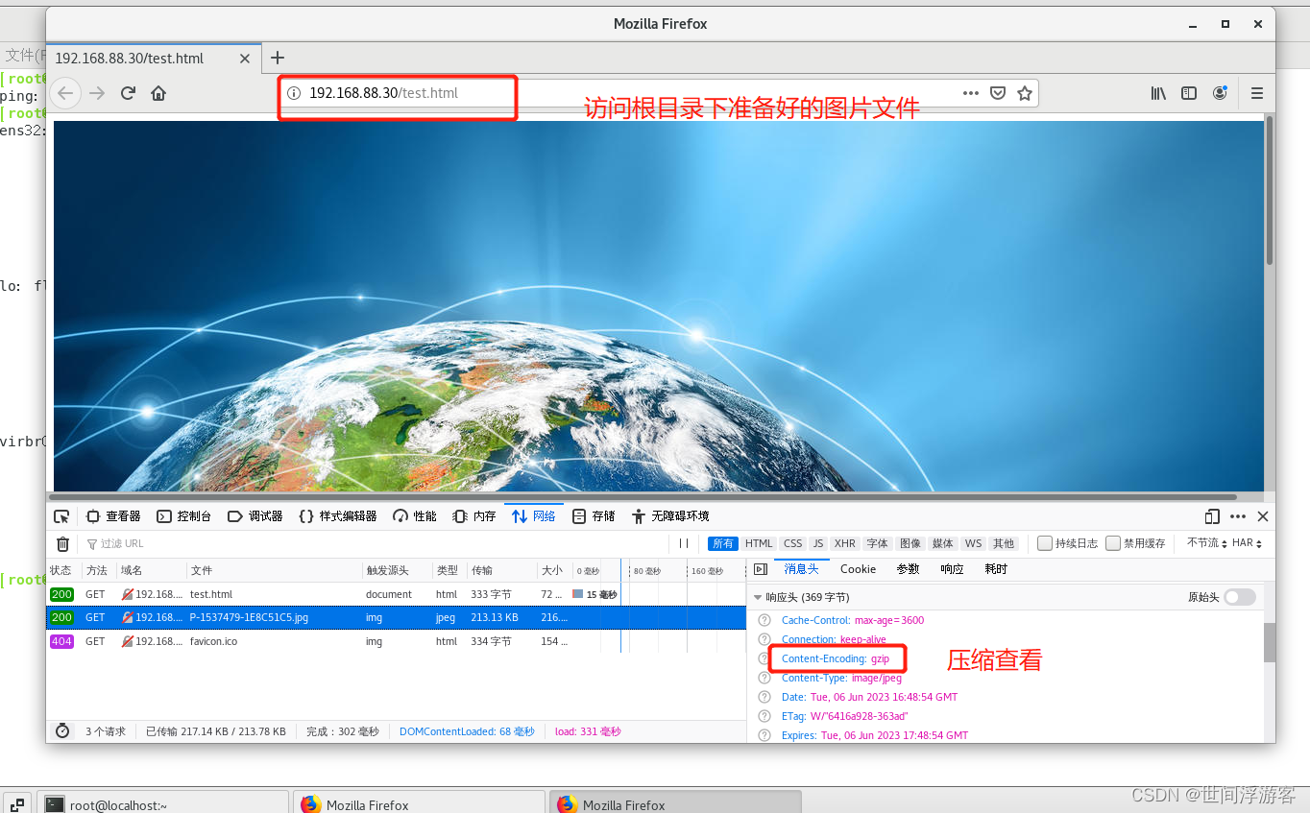Select the favicon.ico request row
1310x813 pixels.
pos(396,641)
